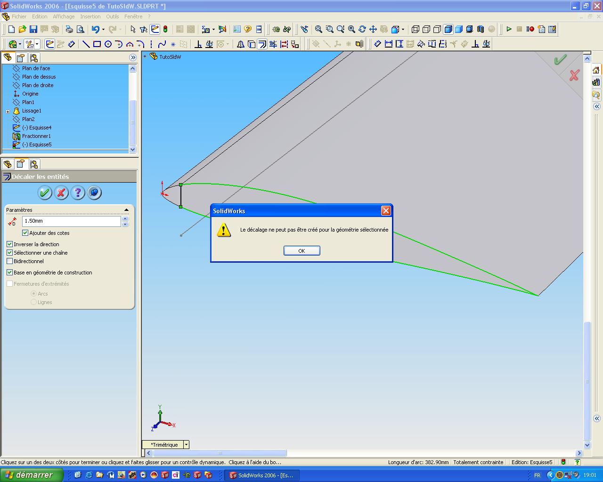Image resolution: width=603 pixels, height=482 pixels.
Task: Switch to wireframe display style
Action: (x=415, y=29)
